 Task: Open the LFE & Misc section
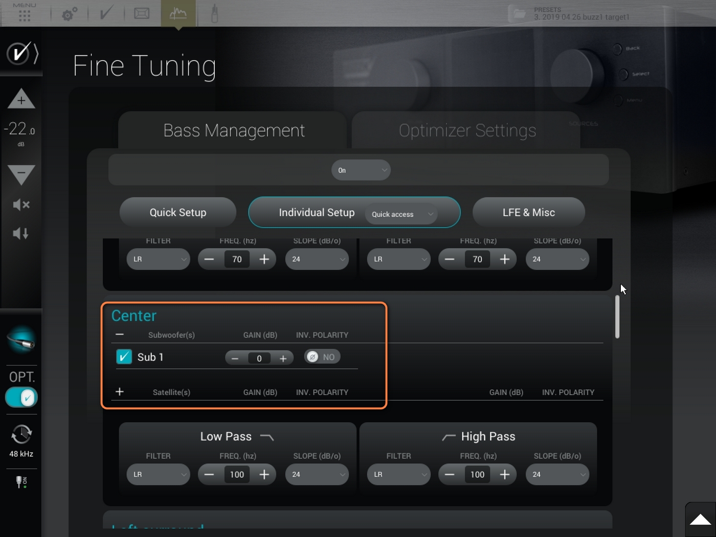528,212
